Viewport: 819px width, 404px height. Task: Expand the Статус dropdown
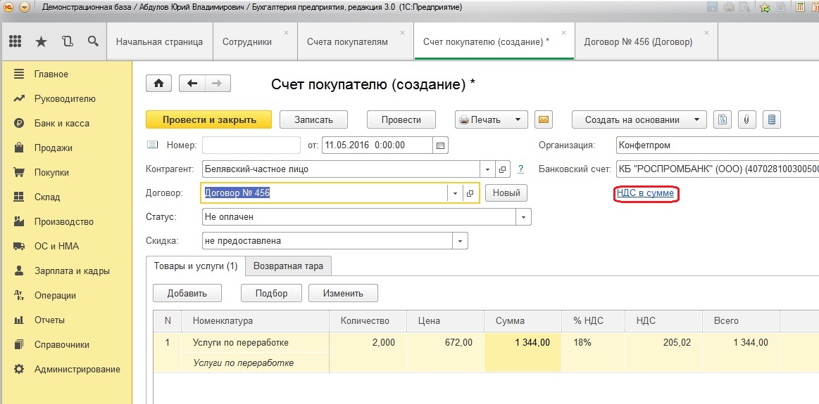tap(523, 217)
